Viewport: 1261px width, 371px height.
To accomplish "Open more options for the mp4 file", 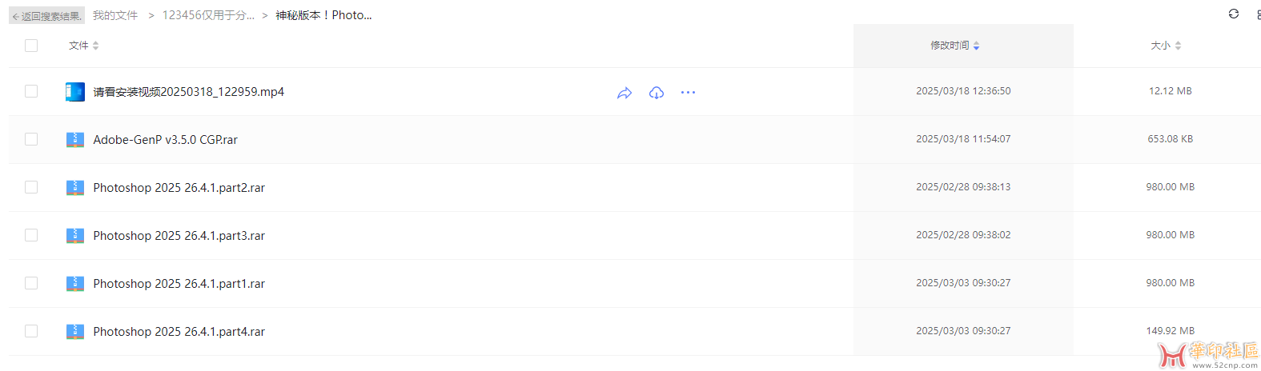I will click(688, 93).
